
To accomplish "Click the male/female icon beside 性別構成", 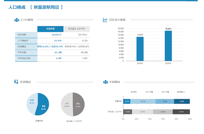I will (x=16, y=82).
